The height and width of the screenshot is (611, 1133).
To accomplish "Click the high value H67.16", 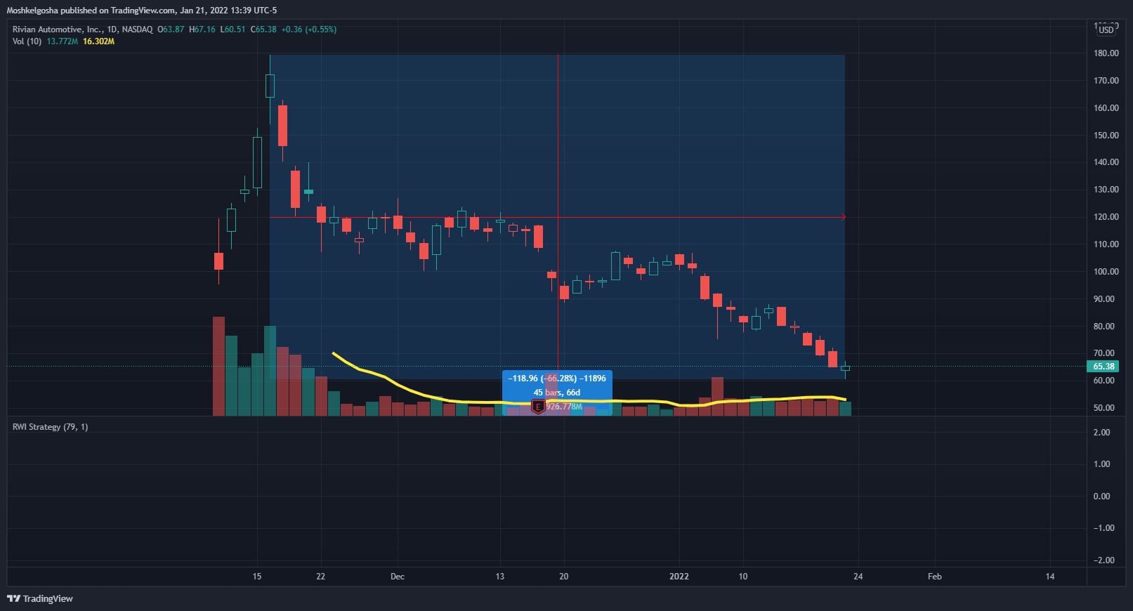I will 202,29.
